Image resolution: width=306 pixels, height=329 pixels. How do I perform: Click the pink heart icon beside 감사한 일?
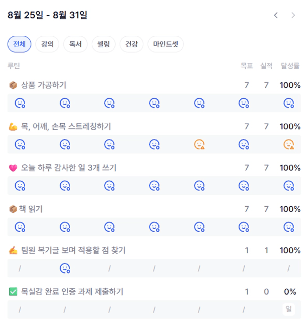pos(13,168)
